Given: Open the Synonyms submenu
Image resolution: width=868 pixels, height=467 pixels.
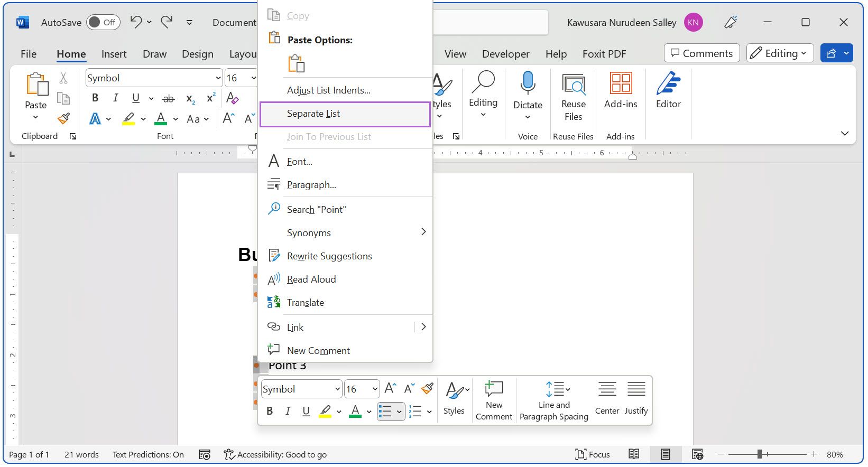Looking at the screenshot, I should [x=345, y=233].
